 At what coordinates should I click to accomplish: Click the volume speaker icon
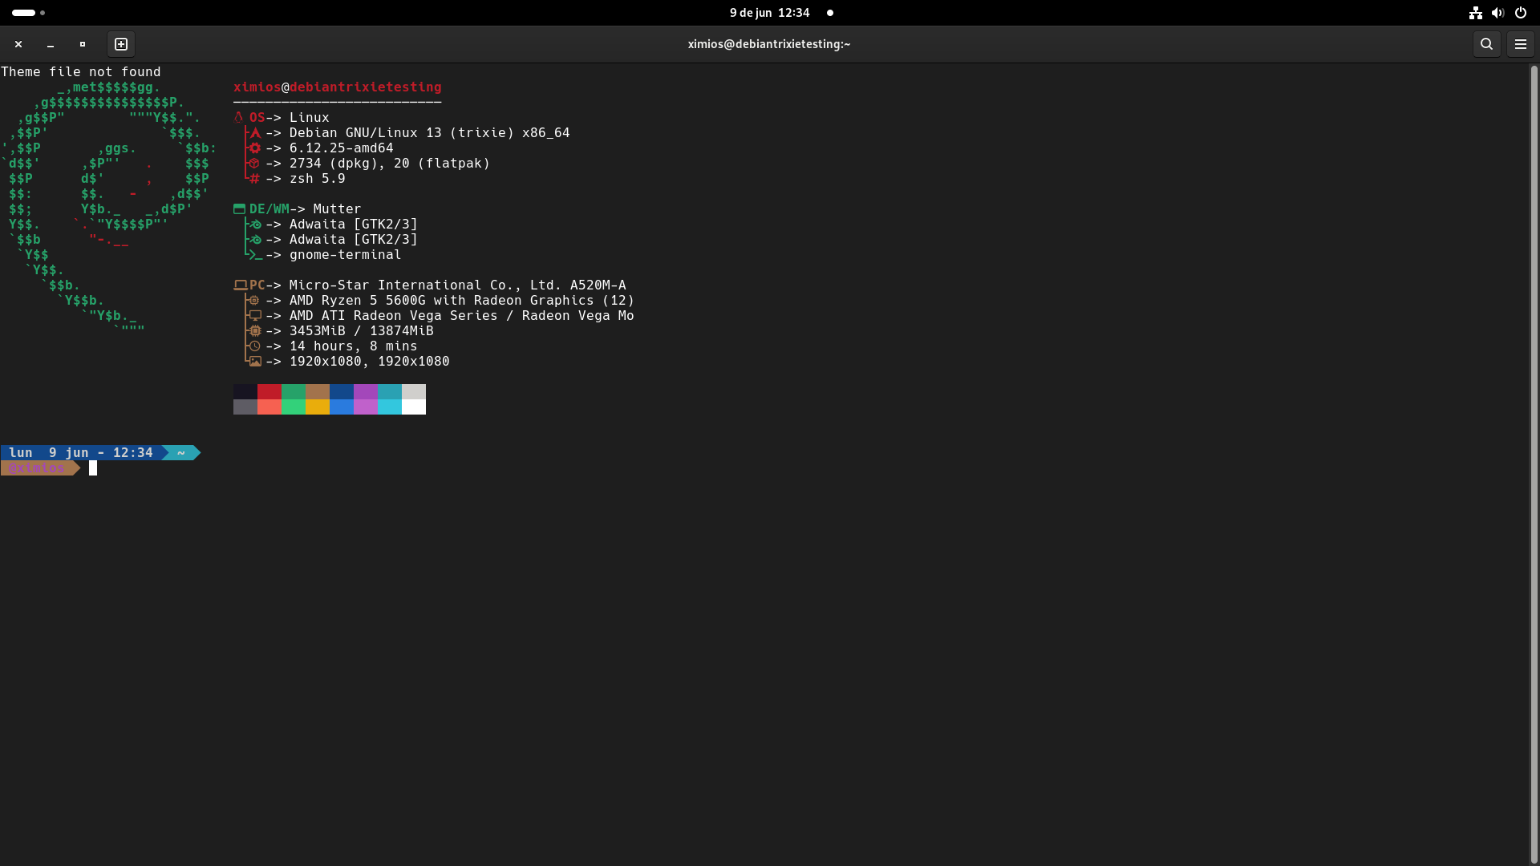[x=1497, y=13]
